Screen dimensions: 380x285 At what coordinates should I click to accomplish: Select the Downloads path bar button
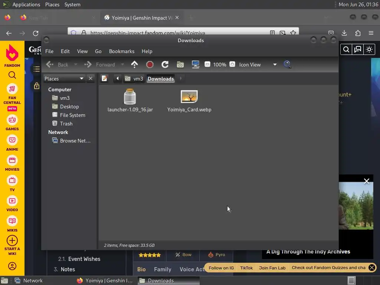pyautogui.click(x=161, y=79)
